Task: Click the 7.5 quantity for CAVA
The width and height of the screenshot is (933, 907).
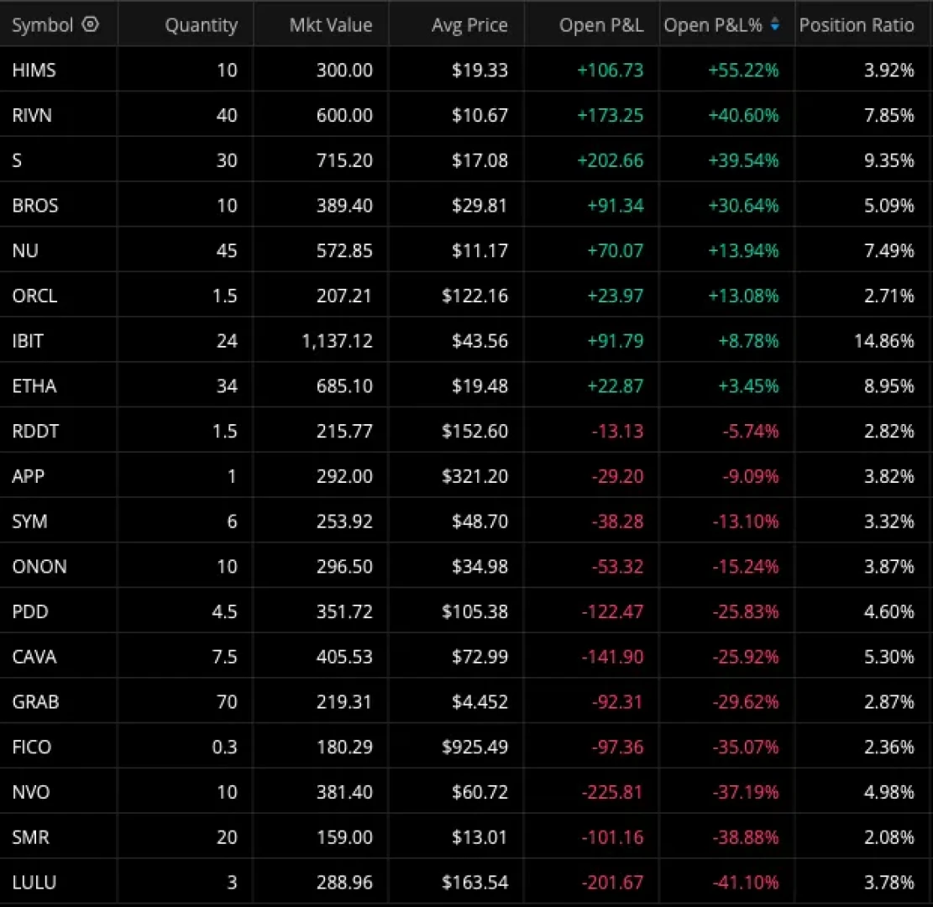Action: click(x=224, y=657)
